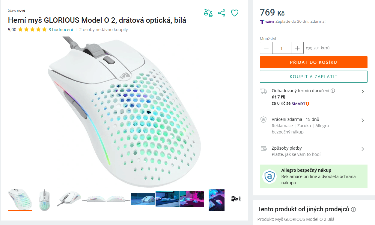This screenshot has height=225, width=375.
Task: Add to favorites with heart icon
Action: pos(235,13)
